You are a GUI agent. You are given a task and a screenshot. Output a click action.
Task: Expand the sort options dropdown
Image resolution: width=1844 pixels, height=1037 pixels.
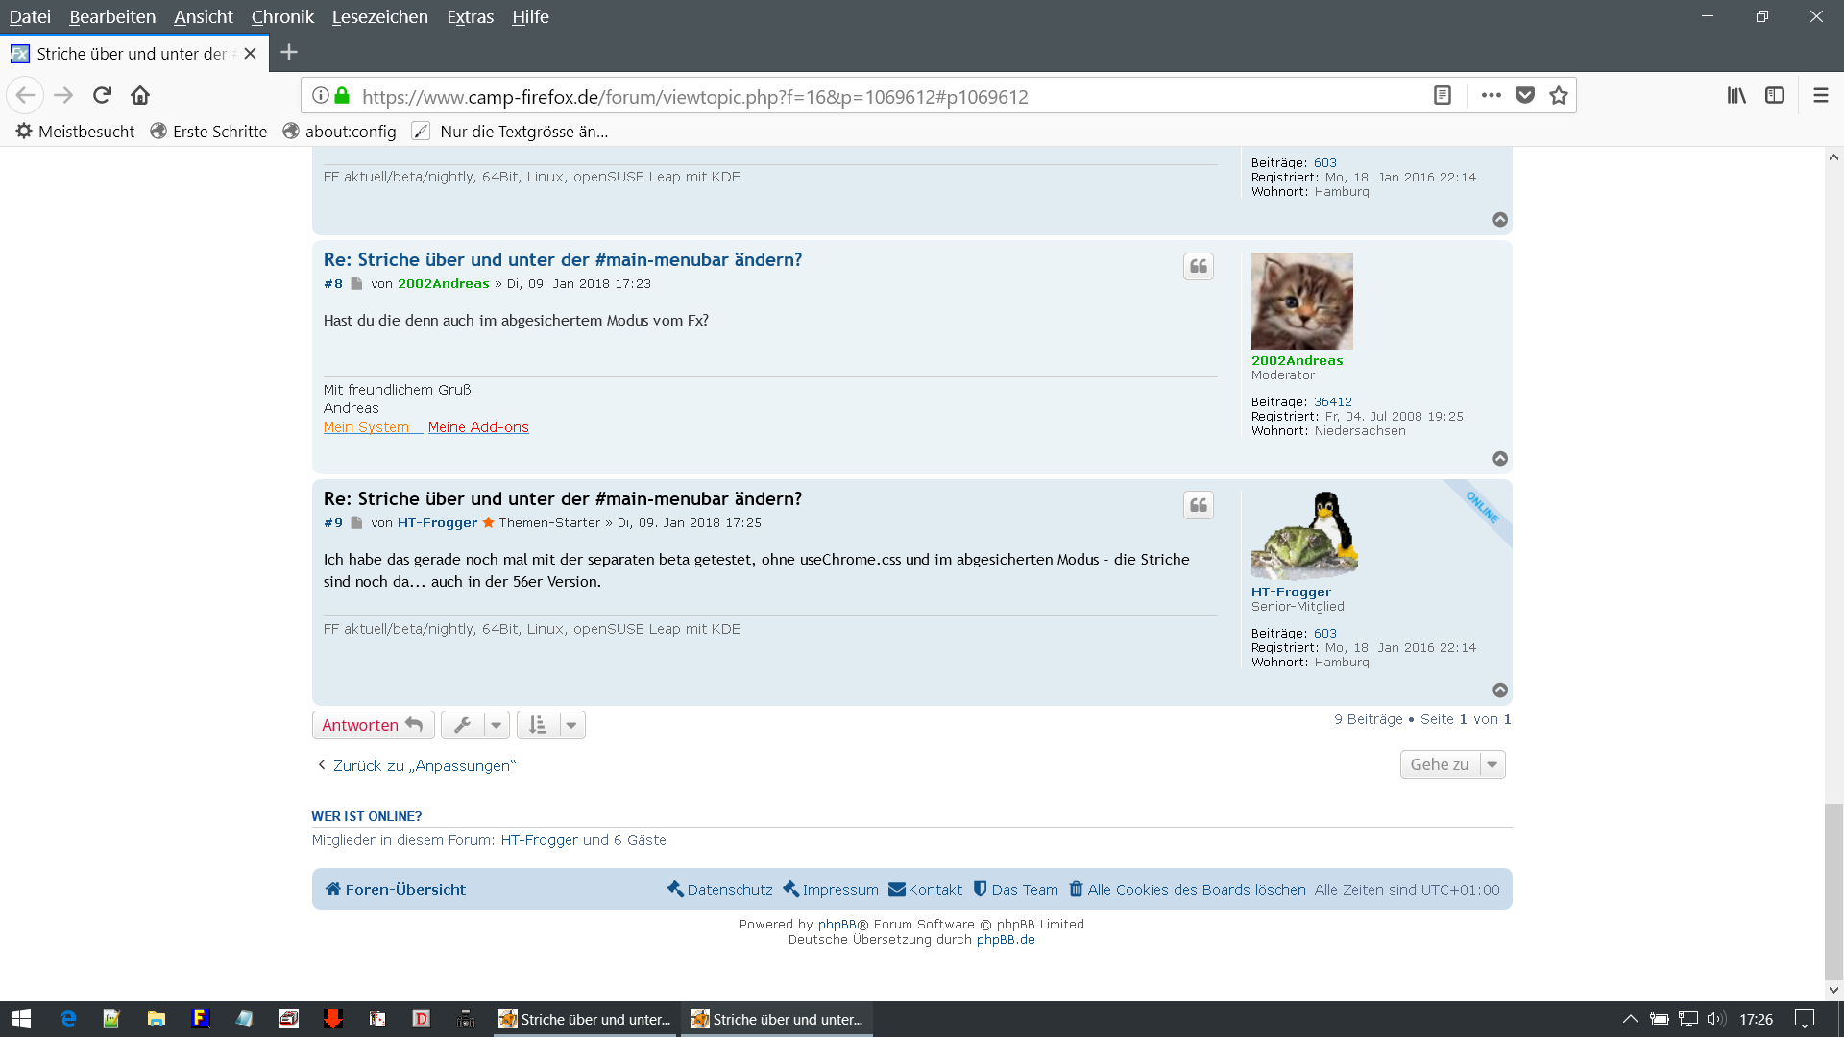(551, 725)
